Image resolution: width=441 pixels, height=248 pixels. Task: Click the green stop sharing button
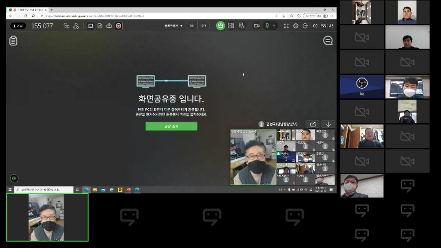[171, 126]
